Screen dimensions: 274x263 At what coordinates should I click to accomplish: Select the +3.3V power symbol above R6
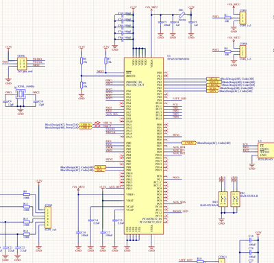coord(82,48)
